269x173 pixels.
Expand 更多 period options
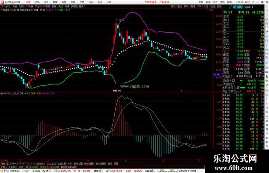coord(82,6)
